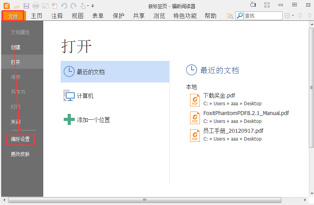Click the hand touch mode icon

(x=83, y=6)
